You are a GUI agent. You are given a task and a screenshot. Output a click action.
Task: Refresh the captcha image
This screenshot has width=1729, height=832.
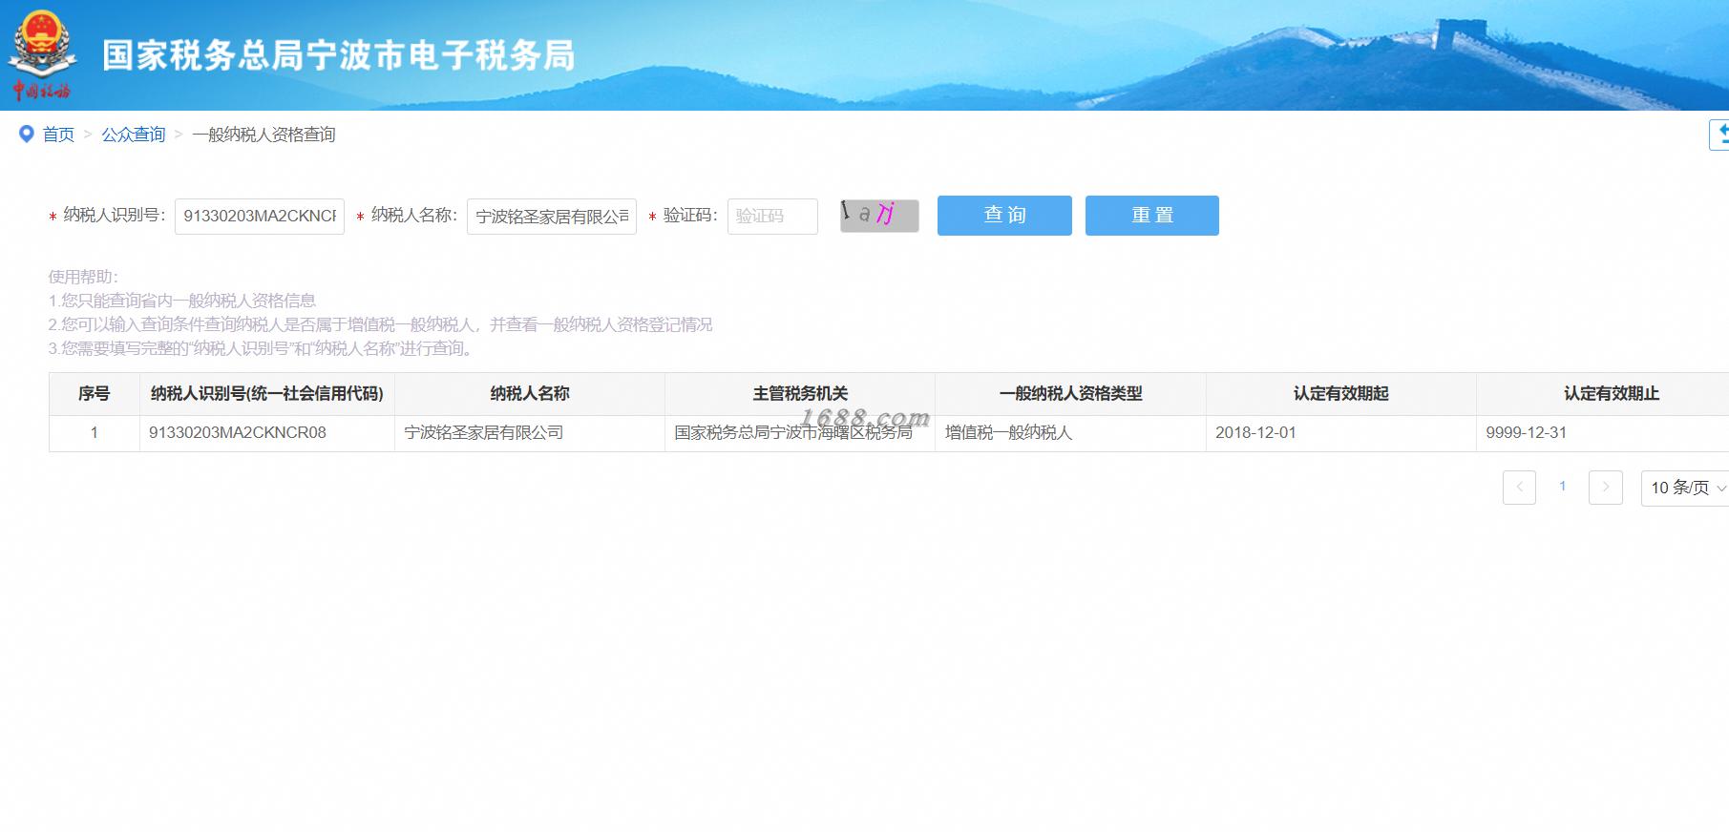tap(879, 216)
